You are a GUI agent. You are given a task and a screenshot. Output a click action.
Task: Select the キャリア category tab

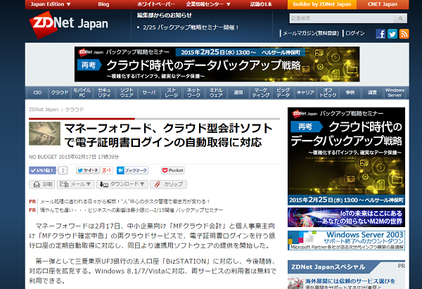pyautogui.click(x=305, y=93)
